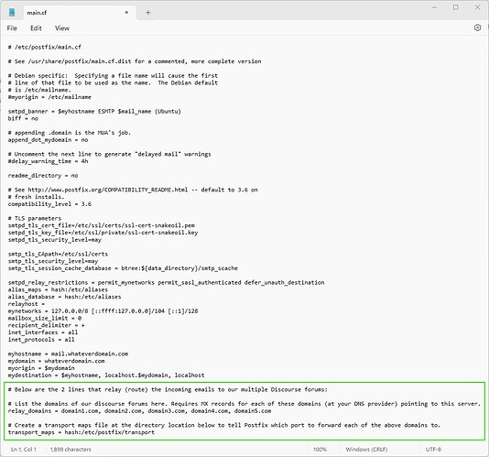Click the 'mailbox_size_limit = 0' line
489x457 pixels.
tap(45, 318)
